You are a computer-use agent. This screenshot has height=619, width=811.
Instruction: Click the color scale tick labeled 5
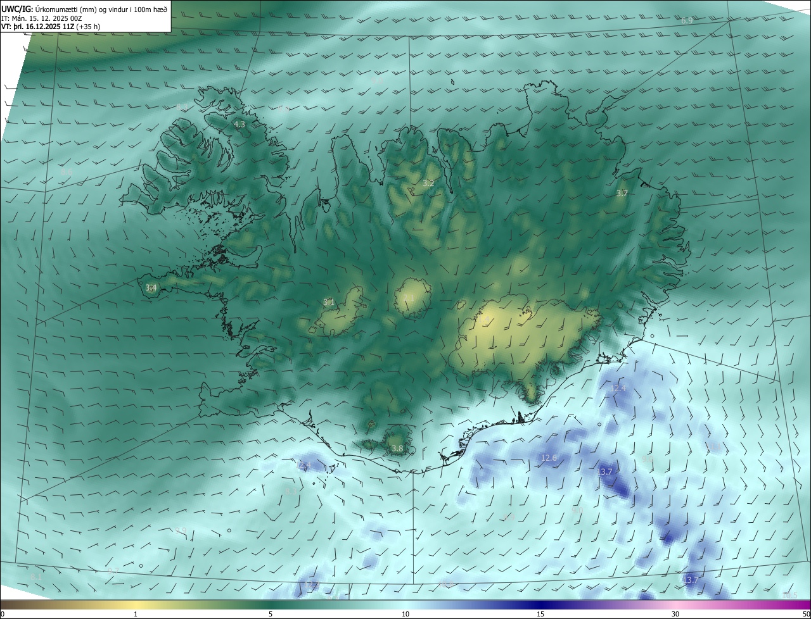click(x=271, y=615)
